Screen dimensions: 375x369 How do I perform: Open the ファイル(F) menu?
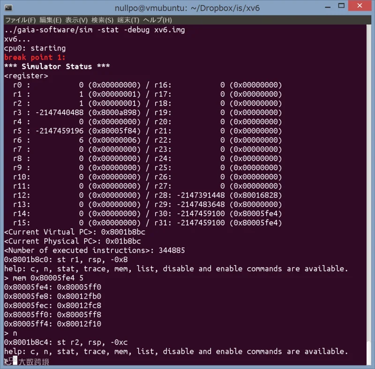point(20,20)
